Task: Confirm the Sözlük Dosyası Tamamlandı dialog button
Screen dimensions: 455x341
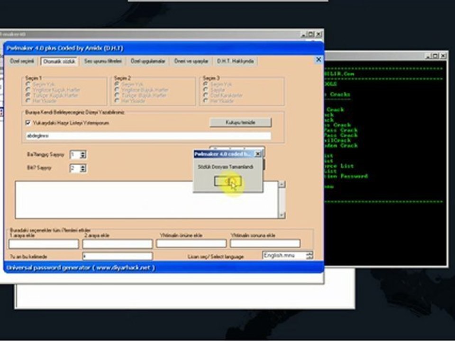Action: (x=228, y=181)
